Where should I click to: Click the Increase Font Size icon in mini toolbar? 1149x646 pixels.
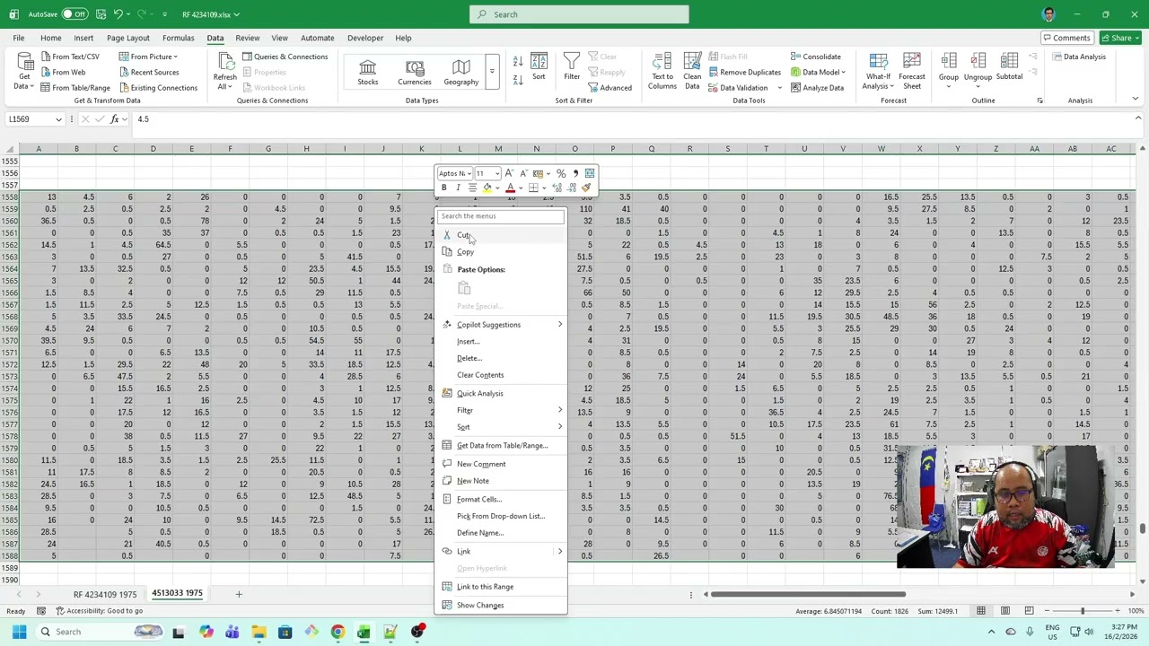509,173
